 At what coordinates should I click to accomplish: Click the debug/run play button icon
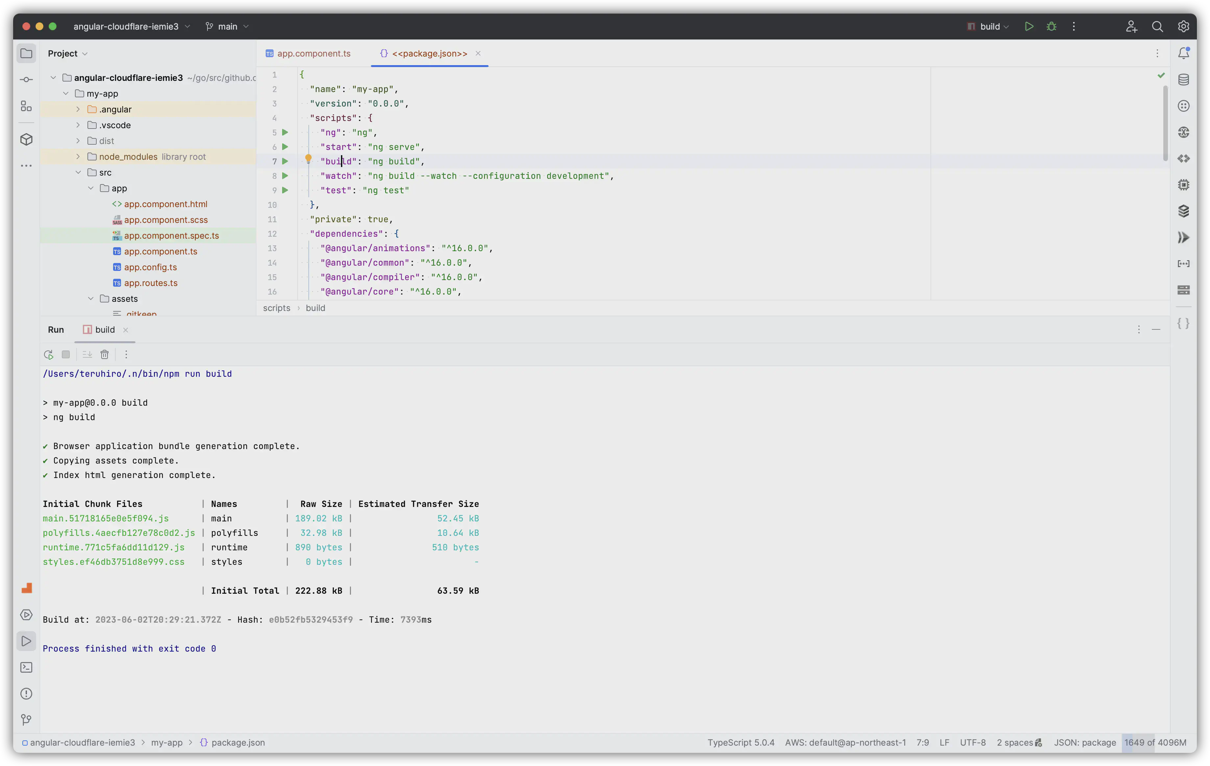coord(1028,26)
